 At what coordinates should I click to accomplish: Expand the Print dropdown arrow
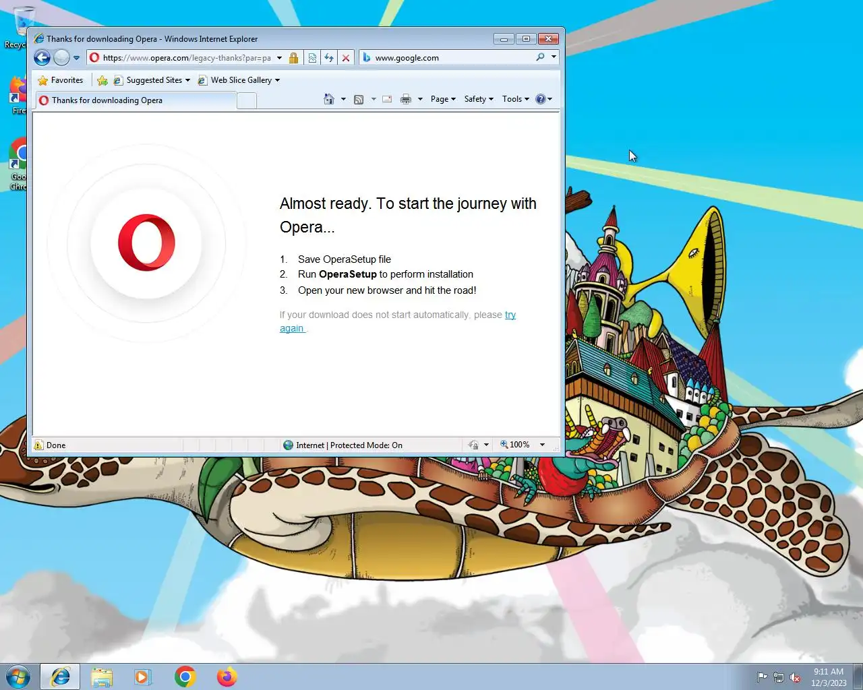(x=420, y=99)
